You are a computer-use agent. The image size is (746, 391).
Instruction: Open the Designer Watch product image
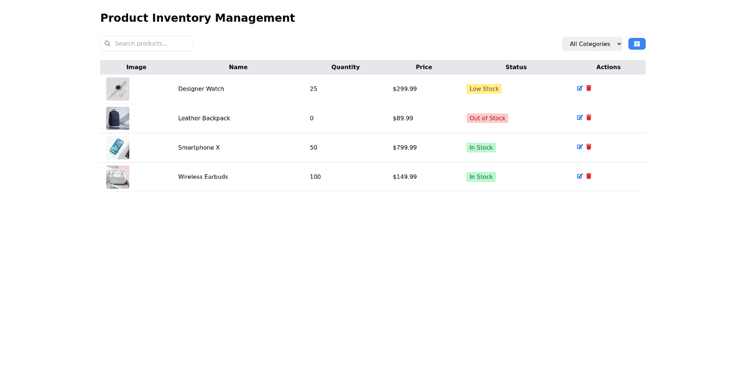coord(117,88)
